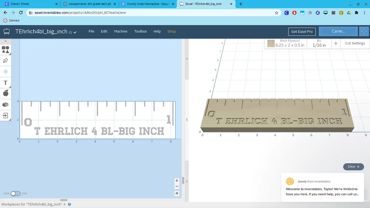Click the Import file arrow icon
Image resolution: width=370 pixels, height=208 pixels.
point(5,116)
